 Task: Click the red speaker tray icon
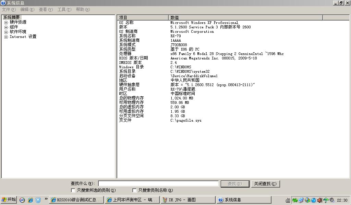[319, 200]
